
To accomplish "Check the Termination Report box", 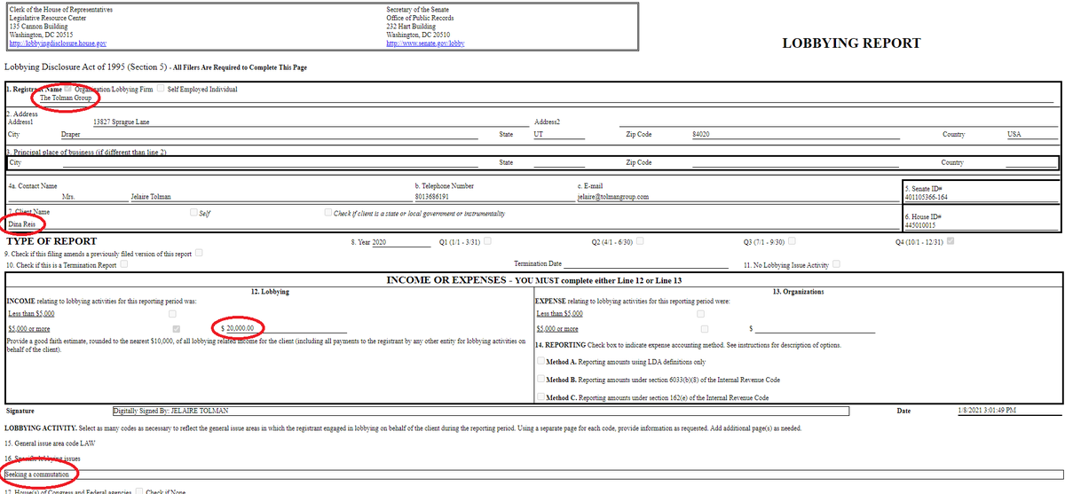I will pyautogui.click(x=123, y=264).
